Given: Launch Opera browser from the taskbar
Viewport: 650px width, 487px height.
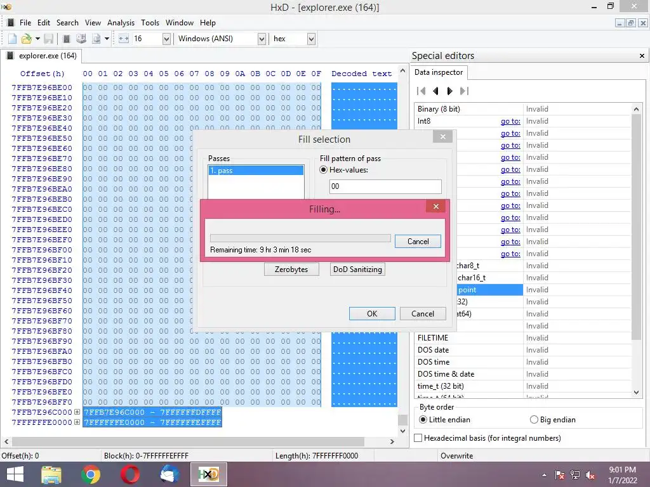Looking at the screenshot, I should click(130, 474).
